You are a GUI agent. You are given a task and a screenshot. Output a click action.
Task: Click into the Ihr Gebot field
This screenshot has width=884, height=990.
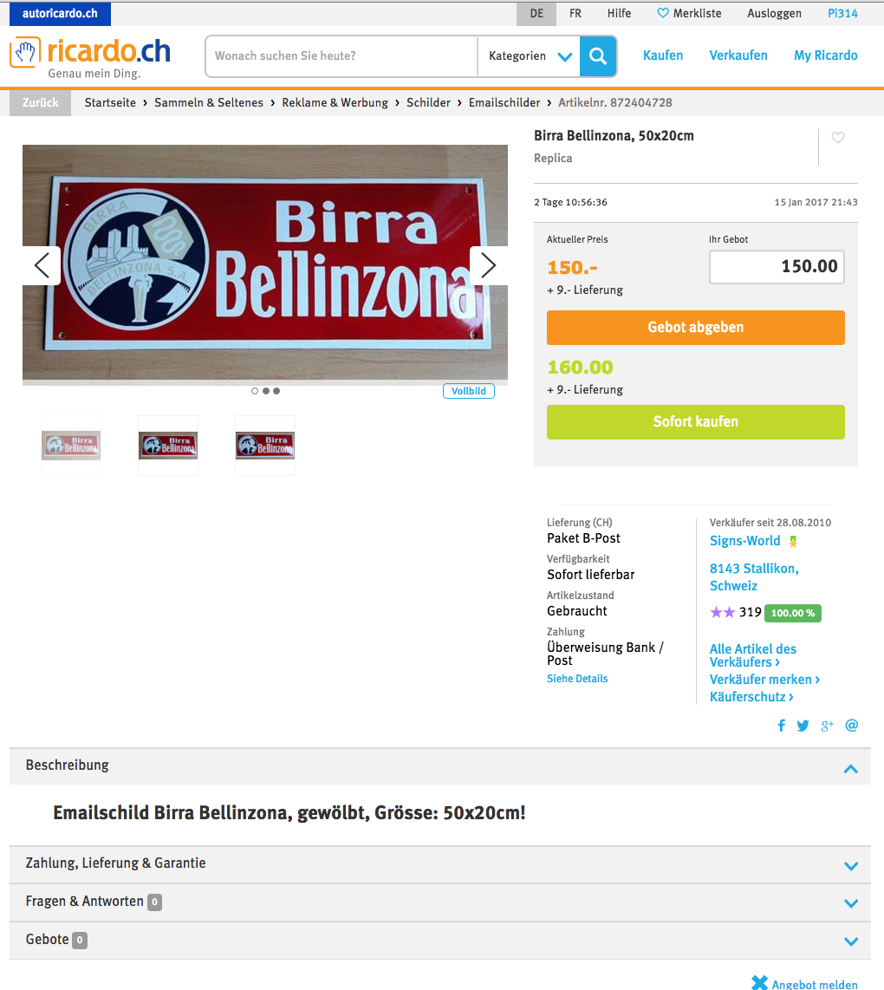pyautogui.click(x=777, y=266)
